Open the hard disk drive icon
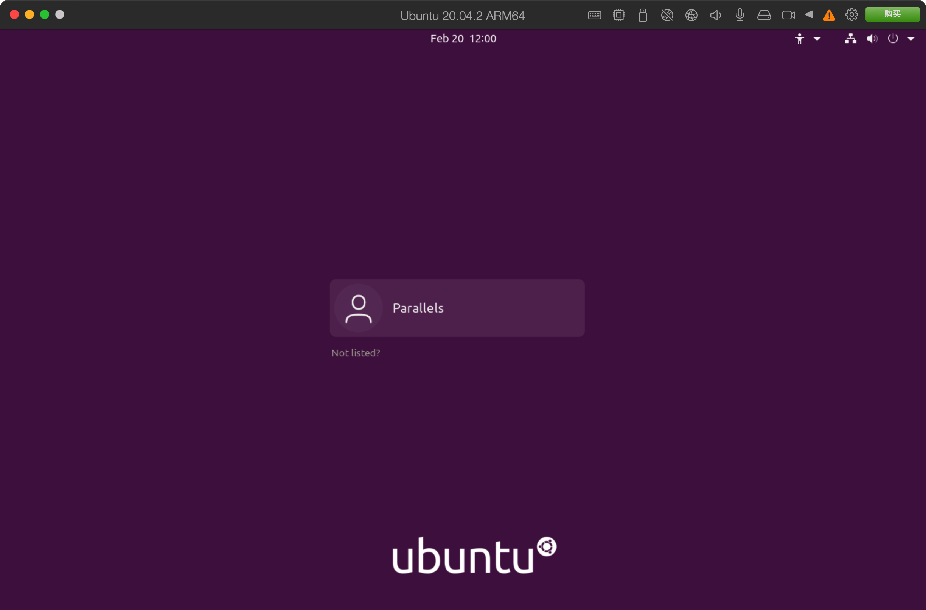 pyautogui.click(x=764, y=16)
